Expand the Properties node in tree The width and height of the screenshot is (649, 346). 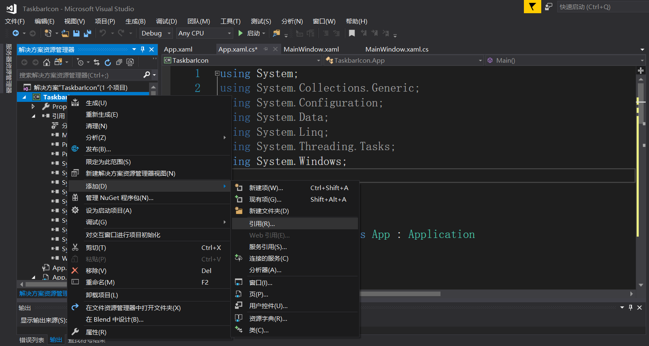coord(33,106)
